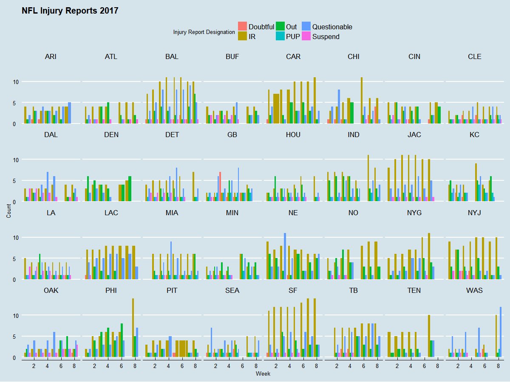The width and height of the screenshot is (510, 382).
Task: Click the 'Week' x-axis label
Action: point(263,374)
